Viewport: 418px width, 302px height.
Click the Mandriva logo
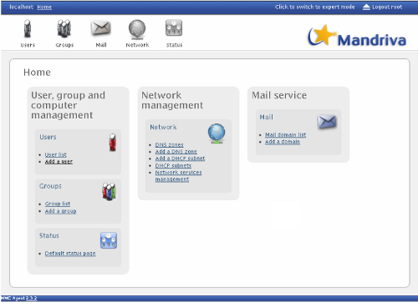pyautogui.click(x=357, y=36)
